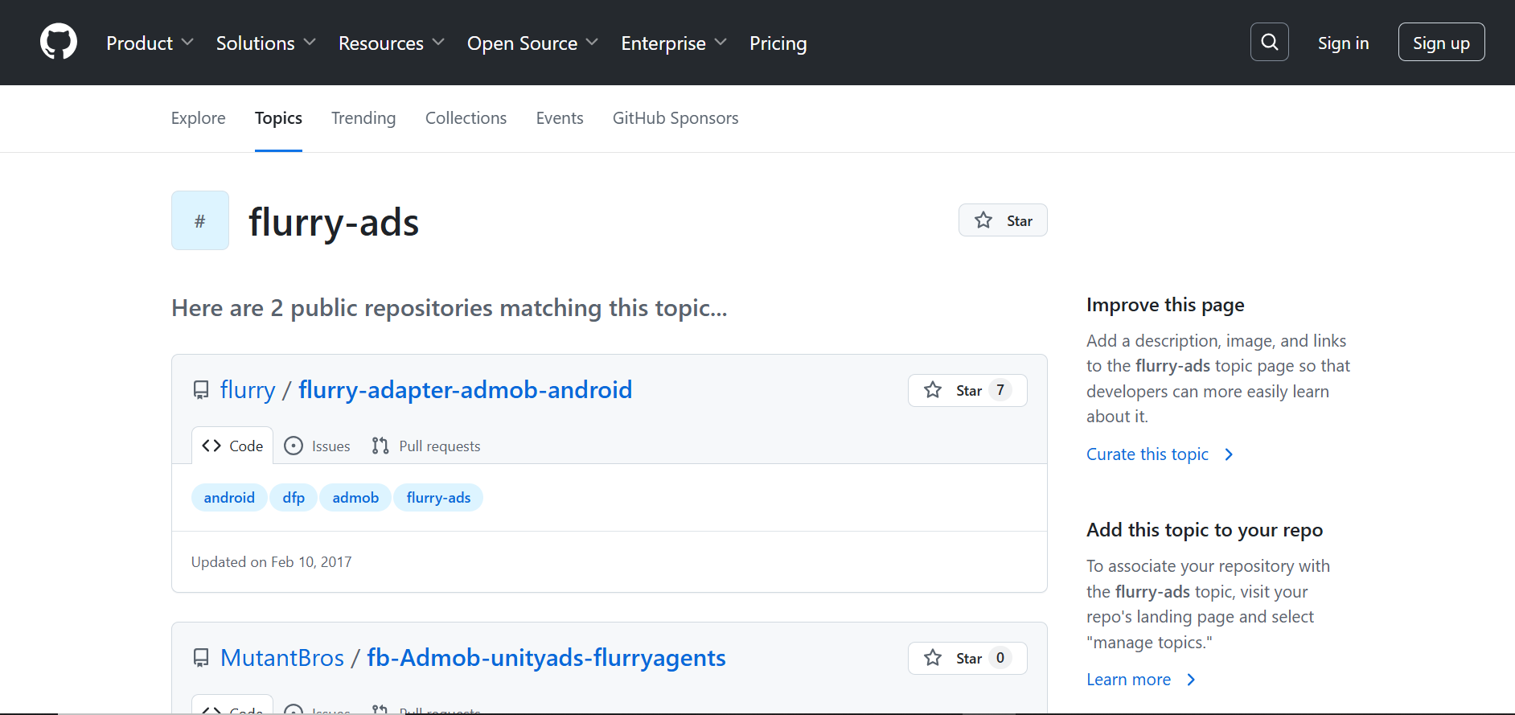Expand the Solutions menu
This screenshot has height=715, width=1515.
coord(265,43)
